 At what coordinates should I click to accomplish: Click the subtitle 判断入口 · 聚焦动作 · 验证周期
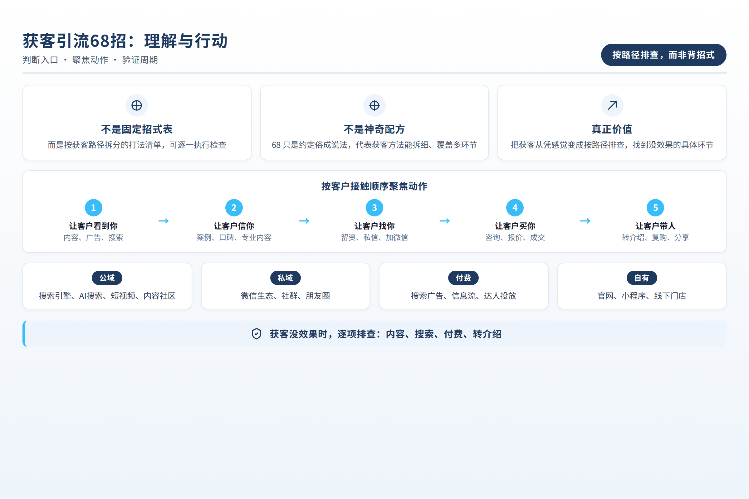pos(90,60)
